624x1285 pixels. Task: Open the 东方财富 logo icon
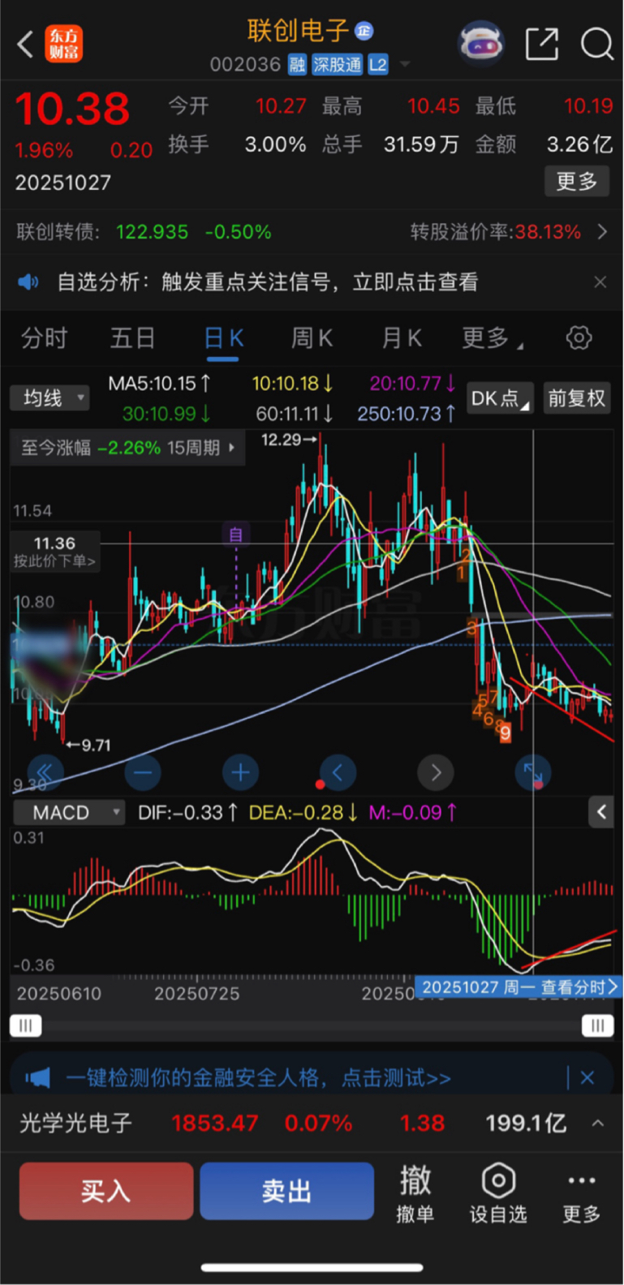[63, 44]
